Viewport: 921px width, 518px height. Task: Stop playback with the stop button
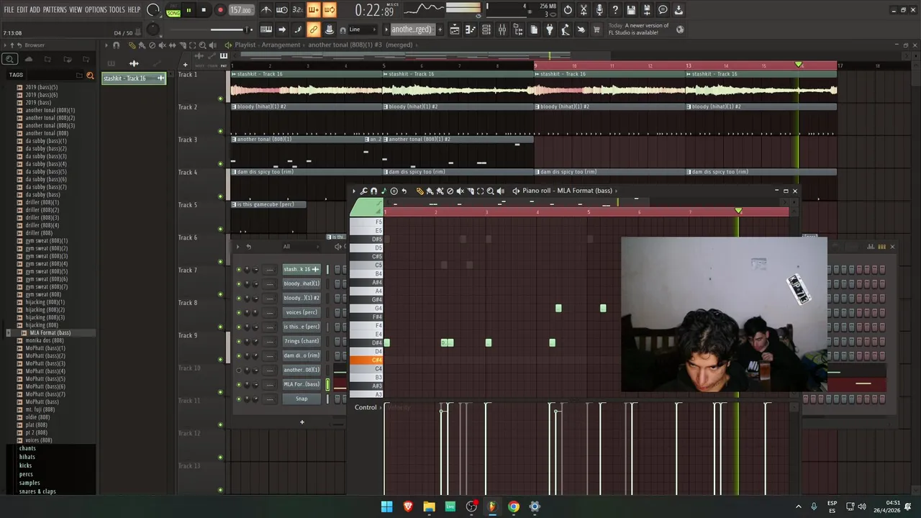coord(204,10)
